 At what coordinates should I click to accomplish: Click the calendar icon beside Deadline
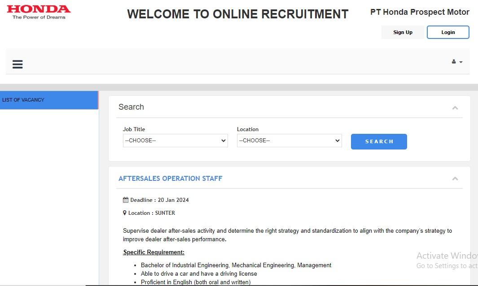(126, 200)
